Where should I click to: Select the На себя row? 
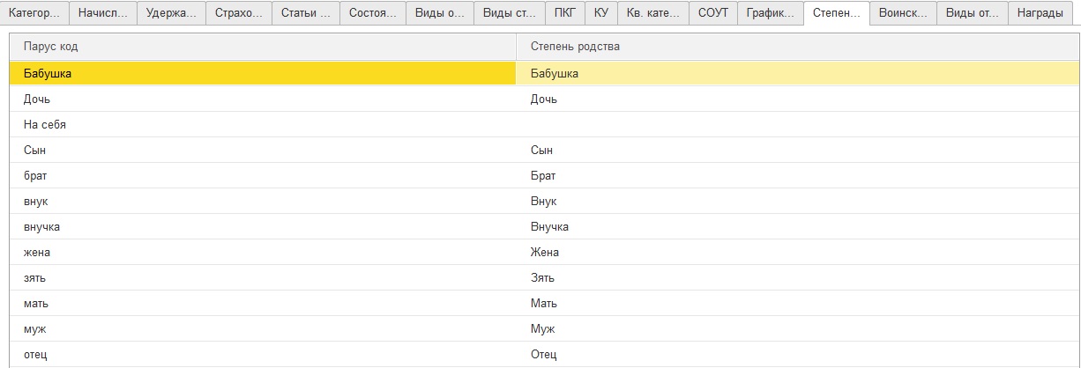pos(262,125)
